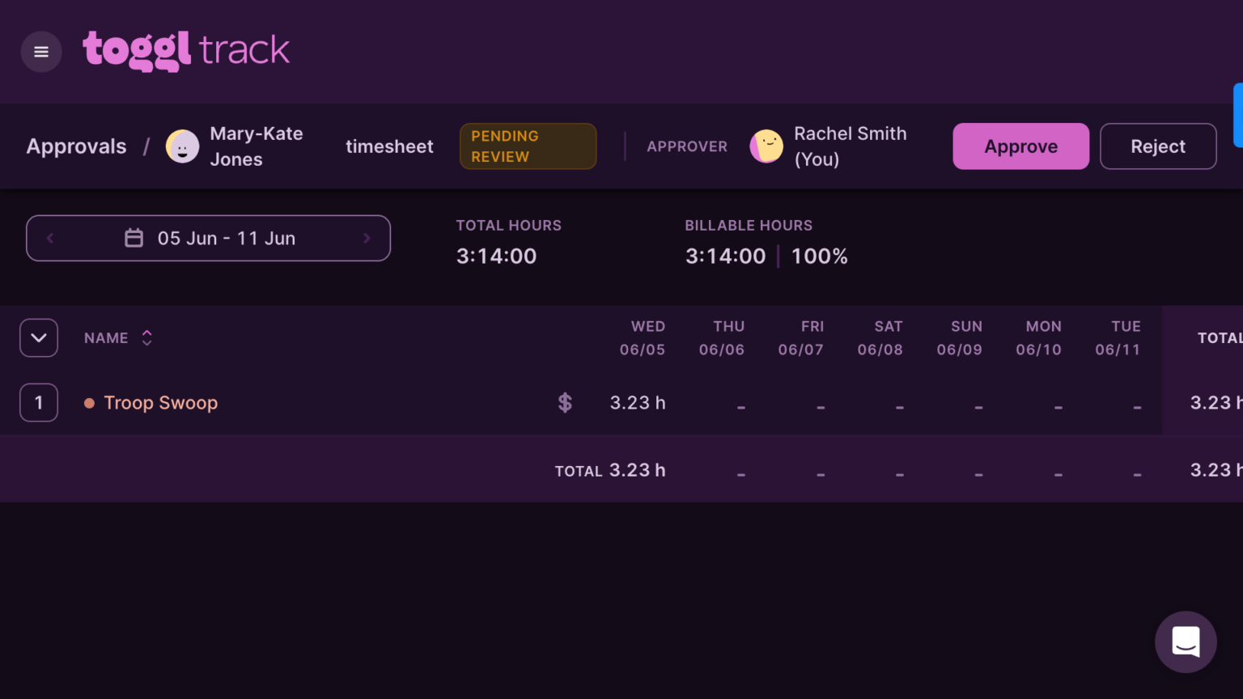Click the Troop Swoop project color dot
Screen dimensions: 1243x699
pyautogui.click(x=91, y=402)
